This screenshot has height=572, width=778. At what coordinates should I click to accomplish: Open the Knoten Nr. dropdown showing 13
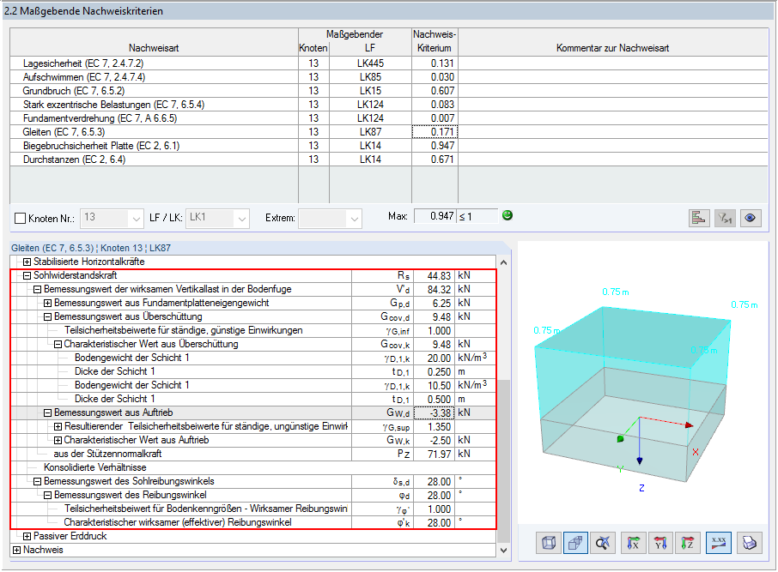pyautogui.click(x=112, y=218)
